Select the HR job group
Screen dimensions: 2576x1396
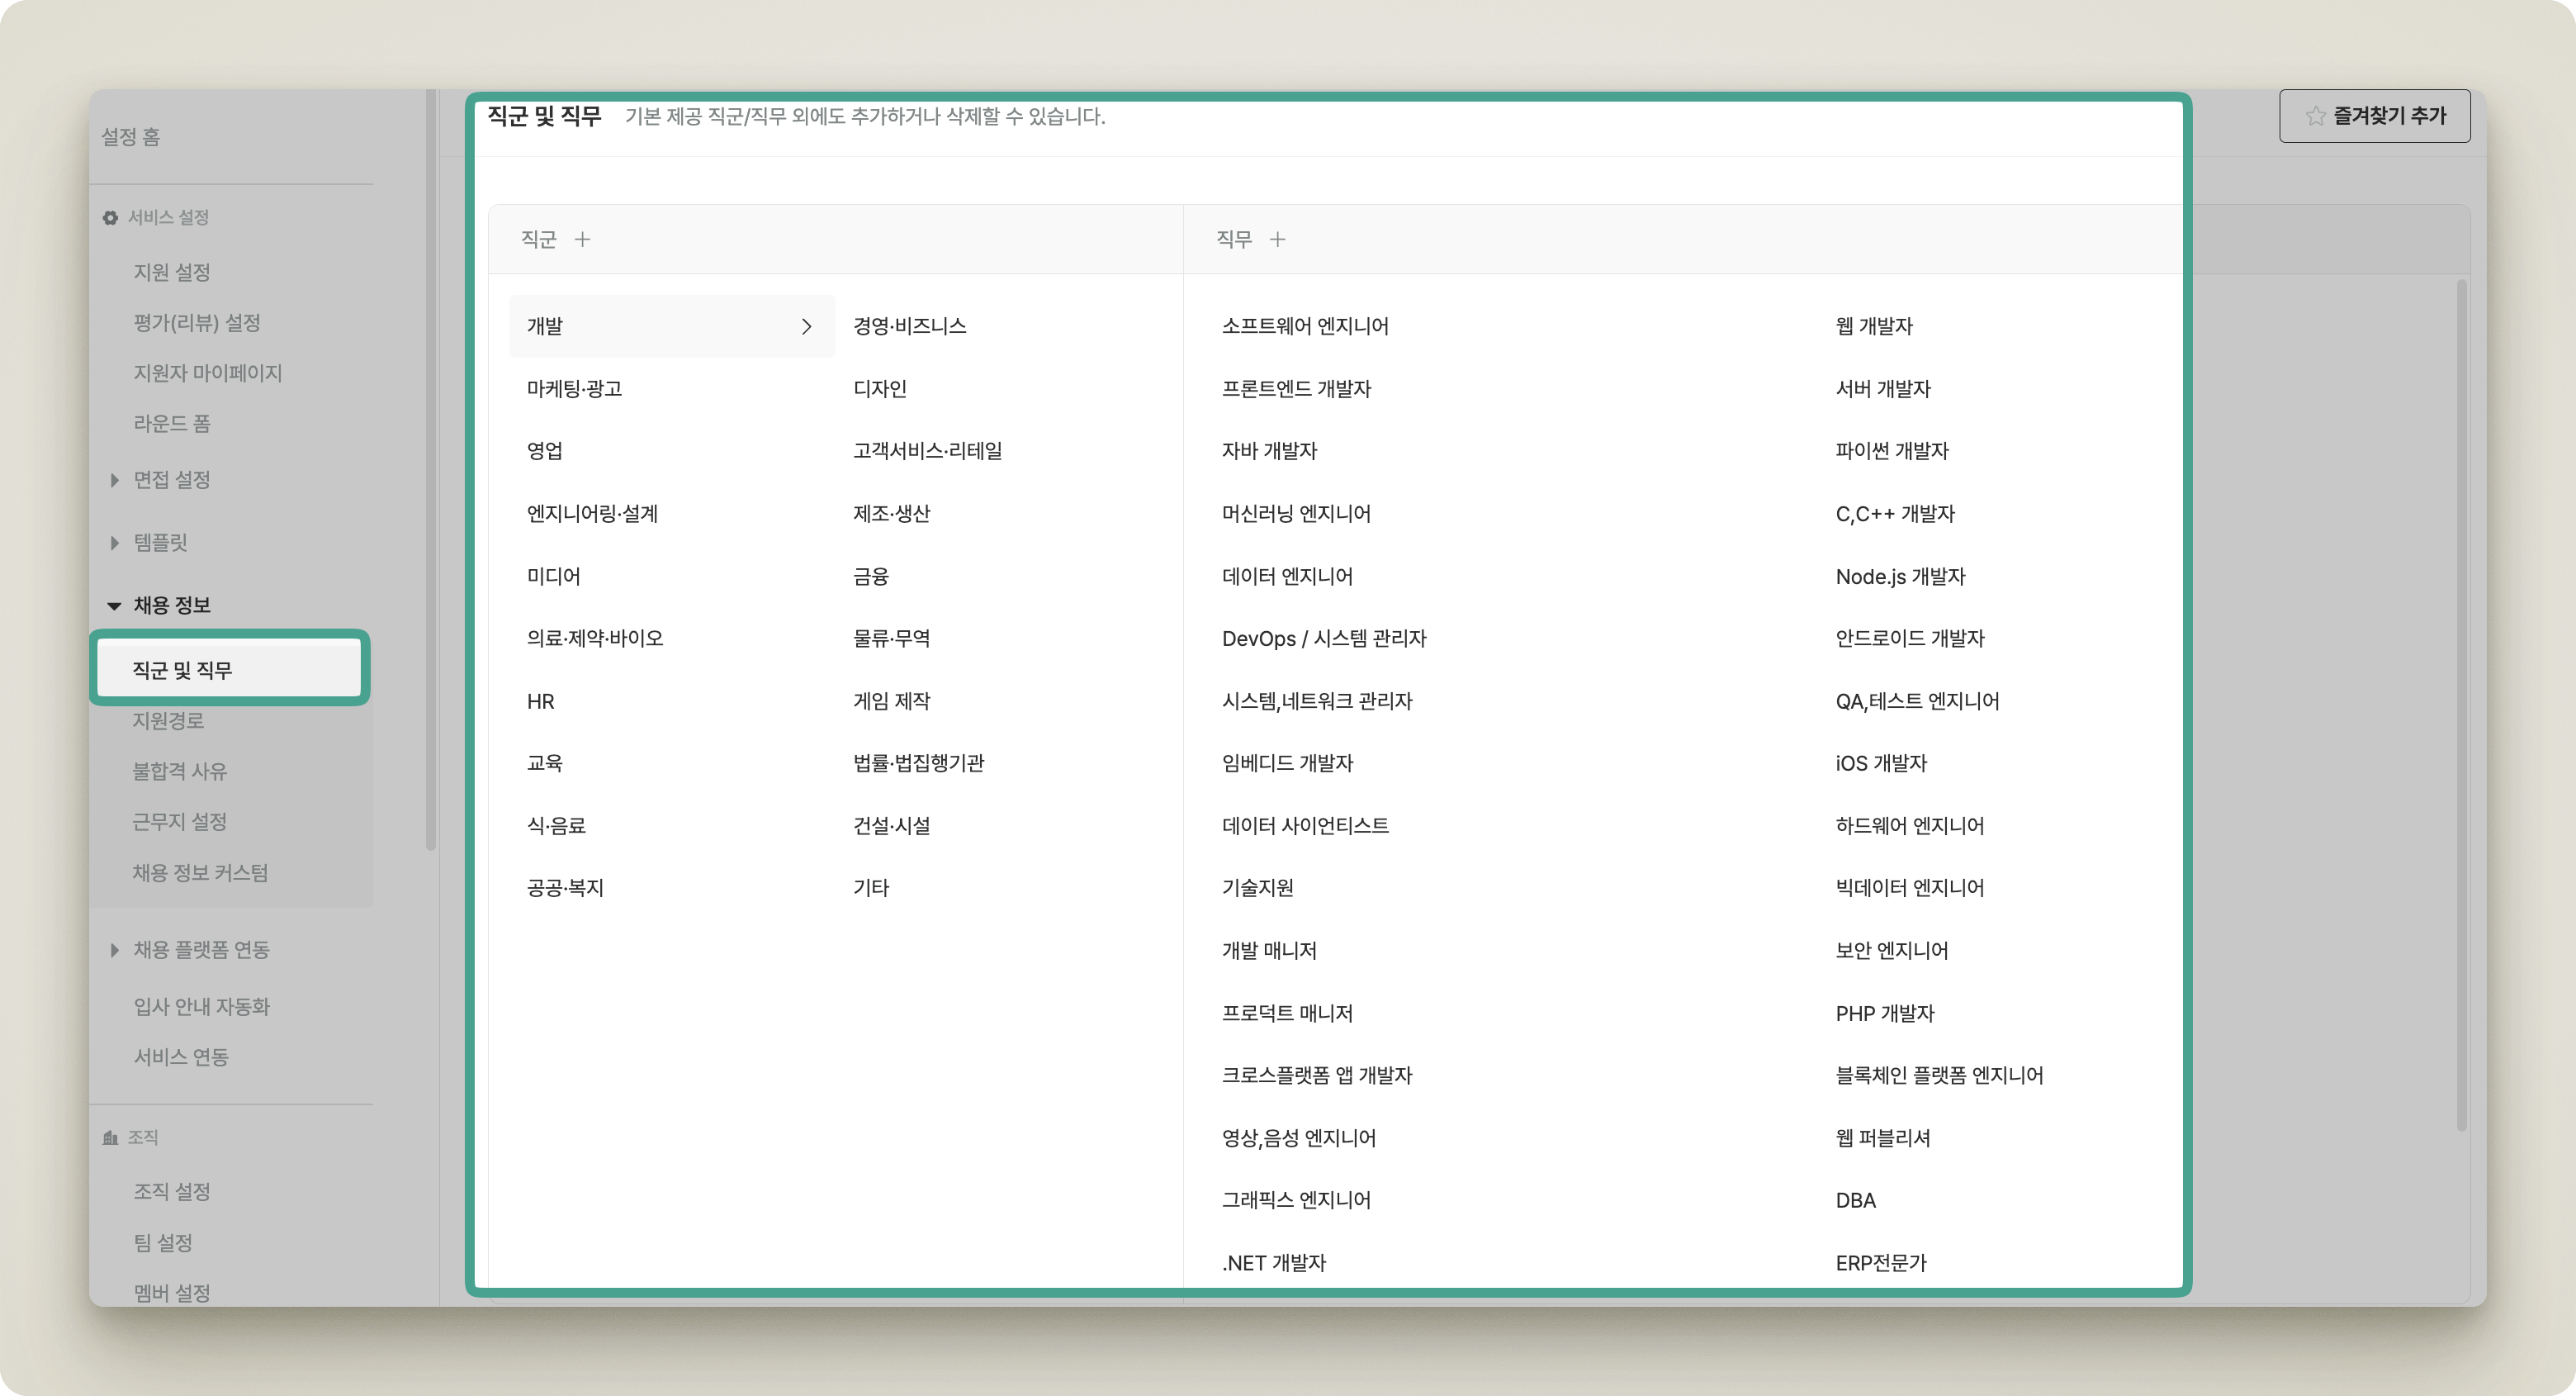coord(540,701)
